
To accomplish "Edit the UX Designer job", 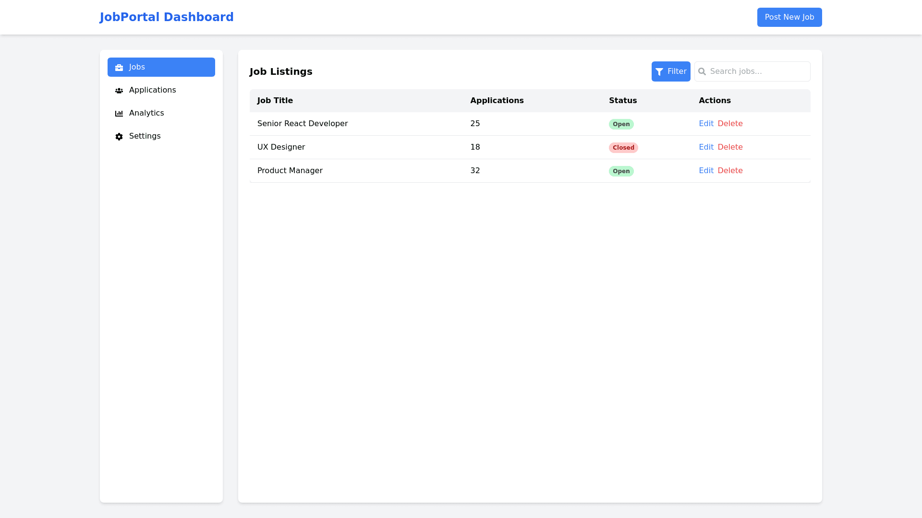I will (706, 147).
